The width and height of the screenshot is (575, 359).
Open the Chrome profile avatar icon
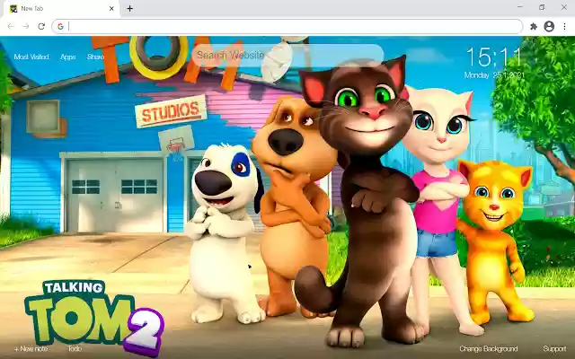(549, 26)
